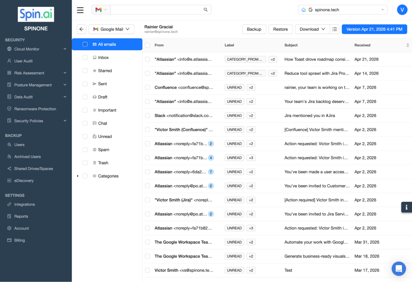Image resolution: width=412 pixels, height=282 pixels.
Task: Tick the Spam folder checkbox
Action: (85, 150)
